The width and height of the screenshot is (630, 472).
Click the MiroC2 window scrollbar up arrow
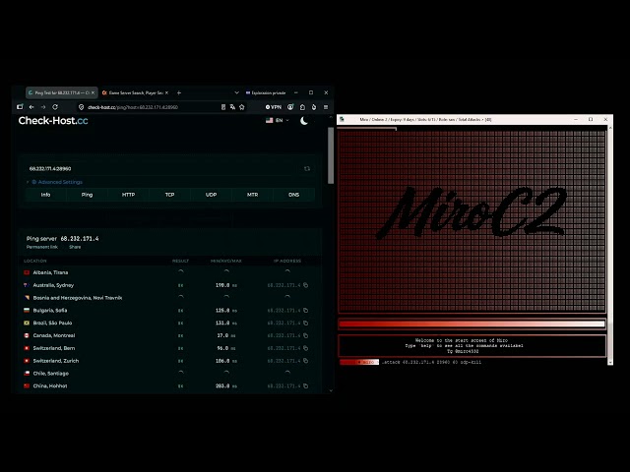pos(610,127)
